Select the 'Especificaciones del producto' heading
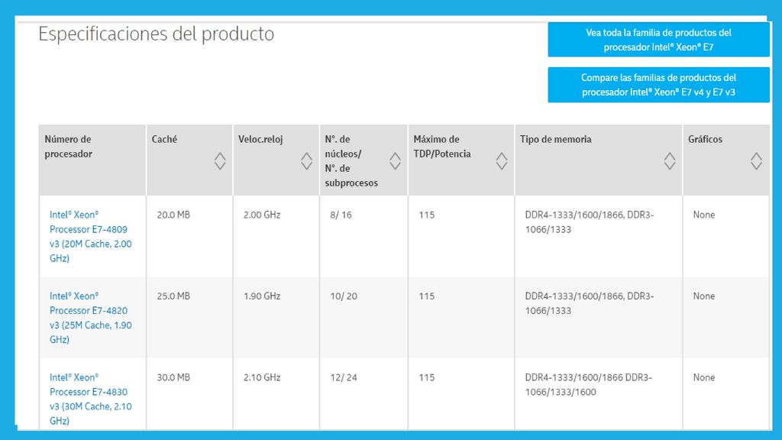Viewport: 782px width, 440px height. [156, 34]
